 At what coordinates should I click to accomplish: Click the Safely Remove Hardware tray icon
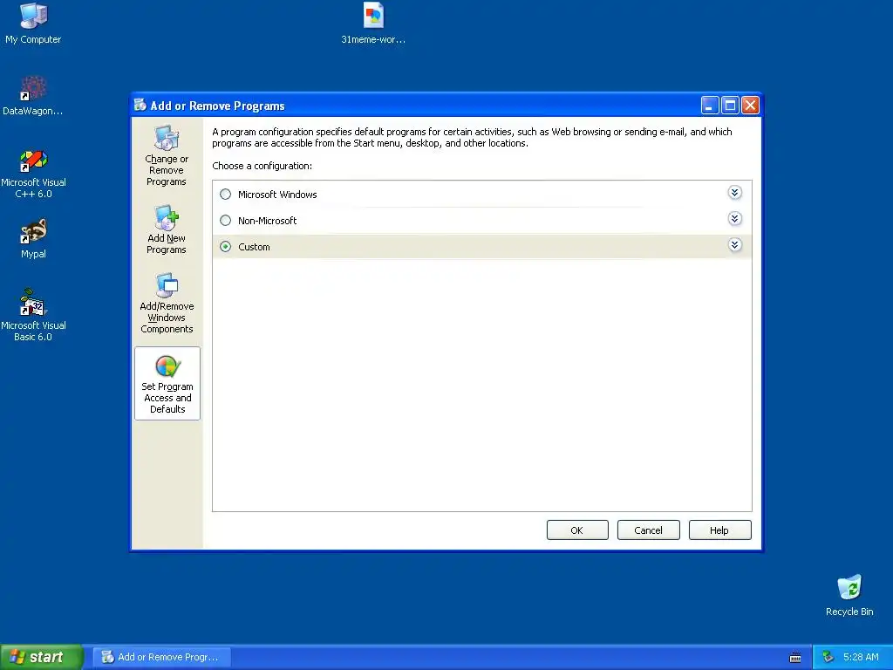click(828, 657)
